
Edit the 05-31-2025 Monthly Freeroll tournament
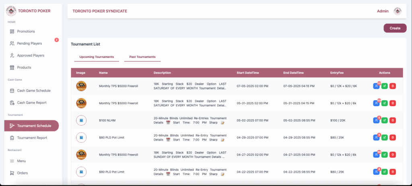(385, 103)
